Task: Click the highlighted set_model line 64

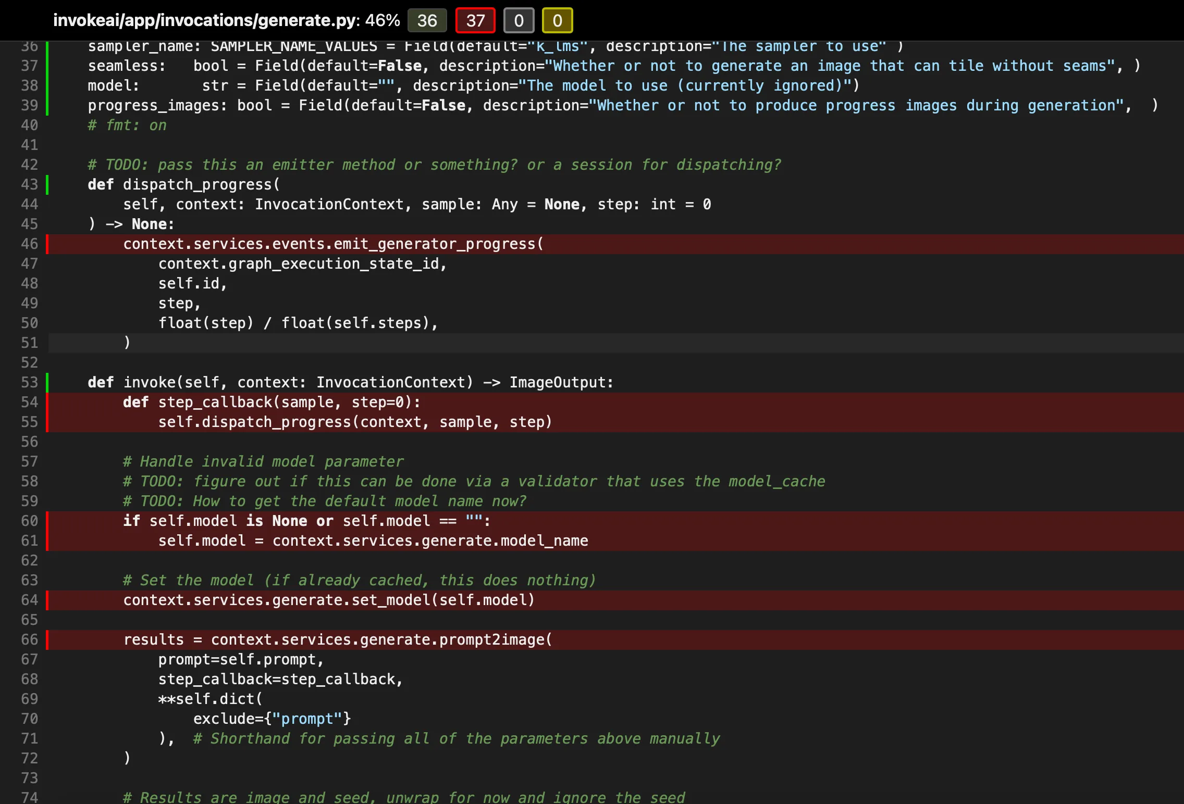Action: pyautogui.click(x=328, y=600)
